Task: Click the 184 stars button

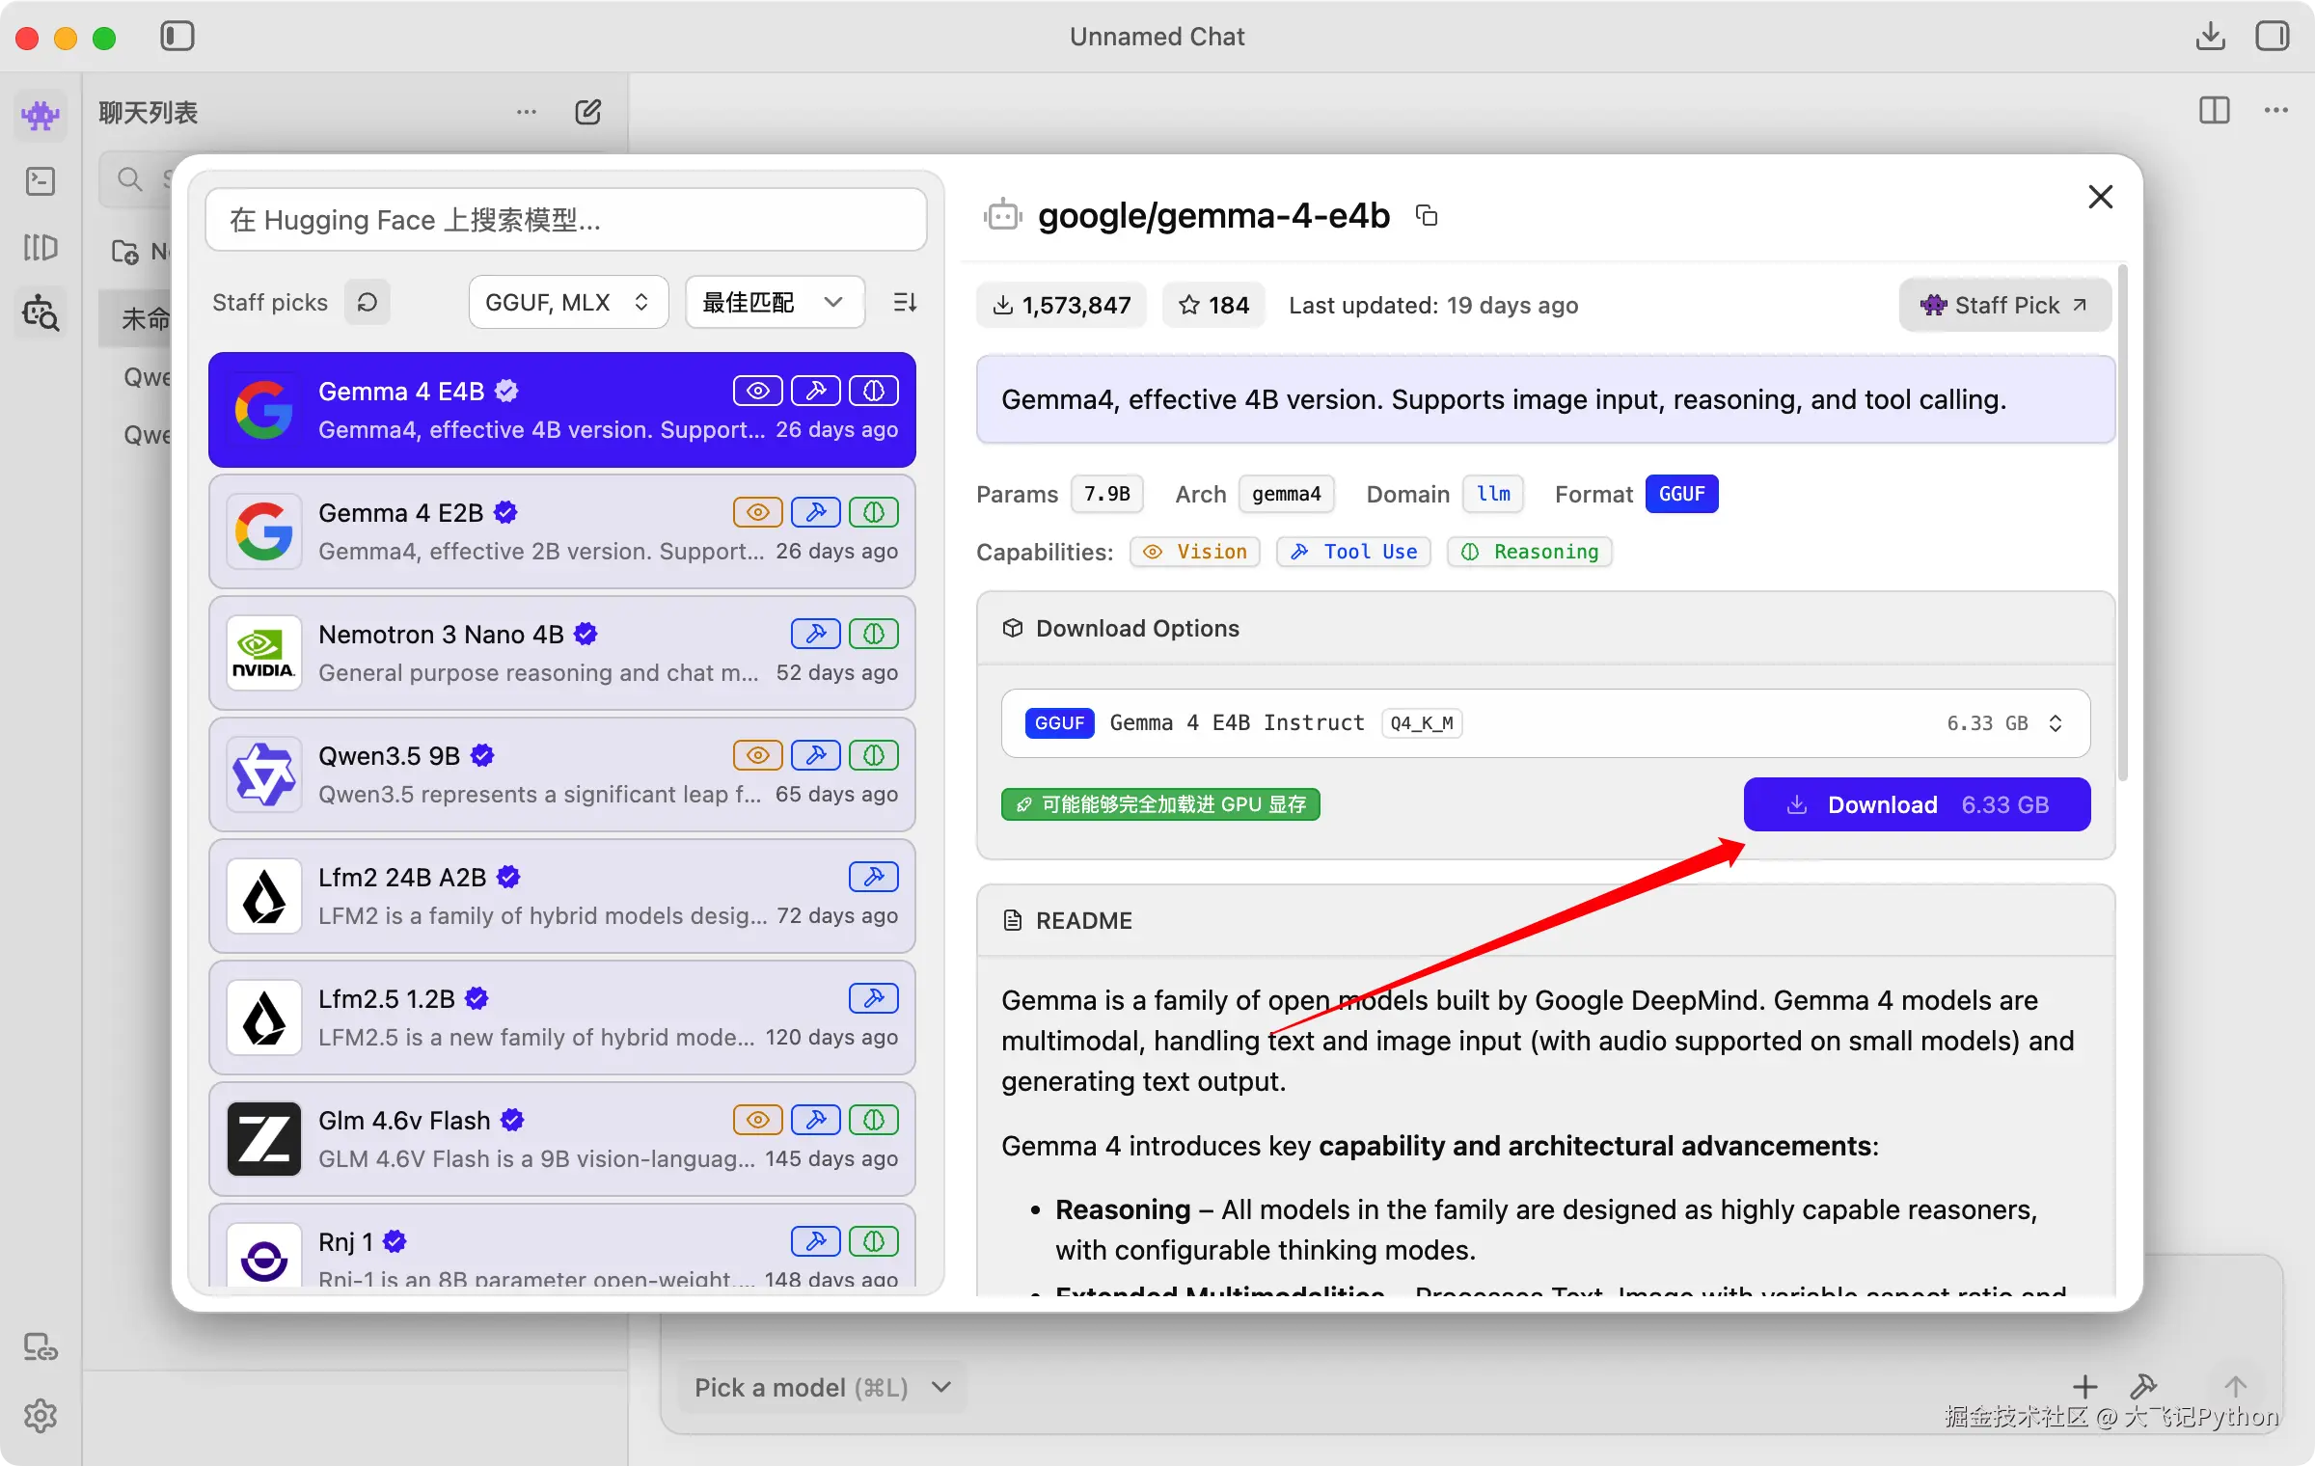Action: (x=1212, y=306)
